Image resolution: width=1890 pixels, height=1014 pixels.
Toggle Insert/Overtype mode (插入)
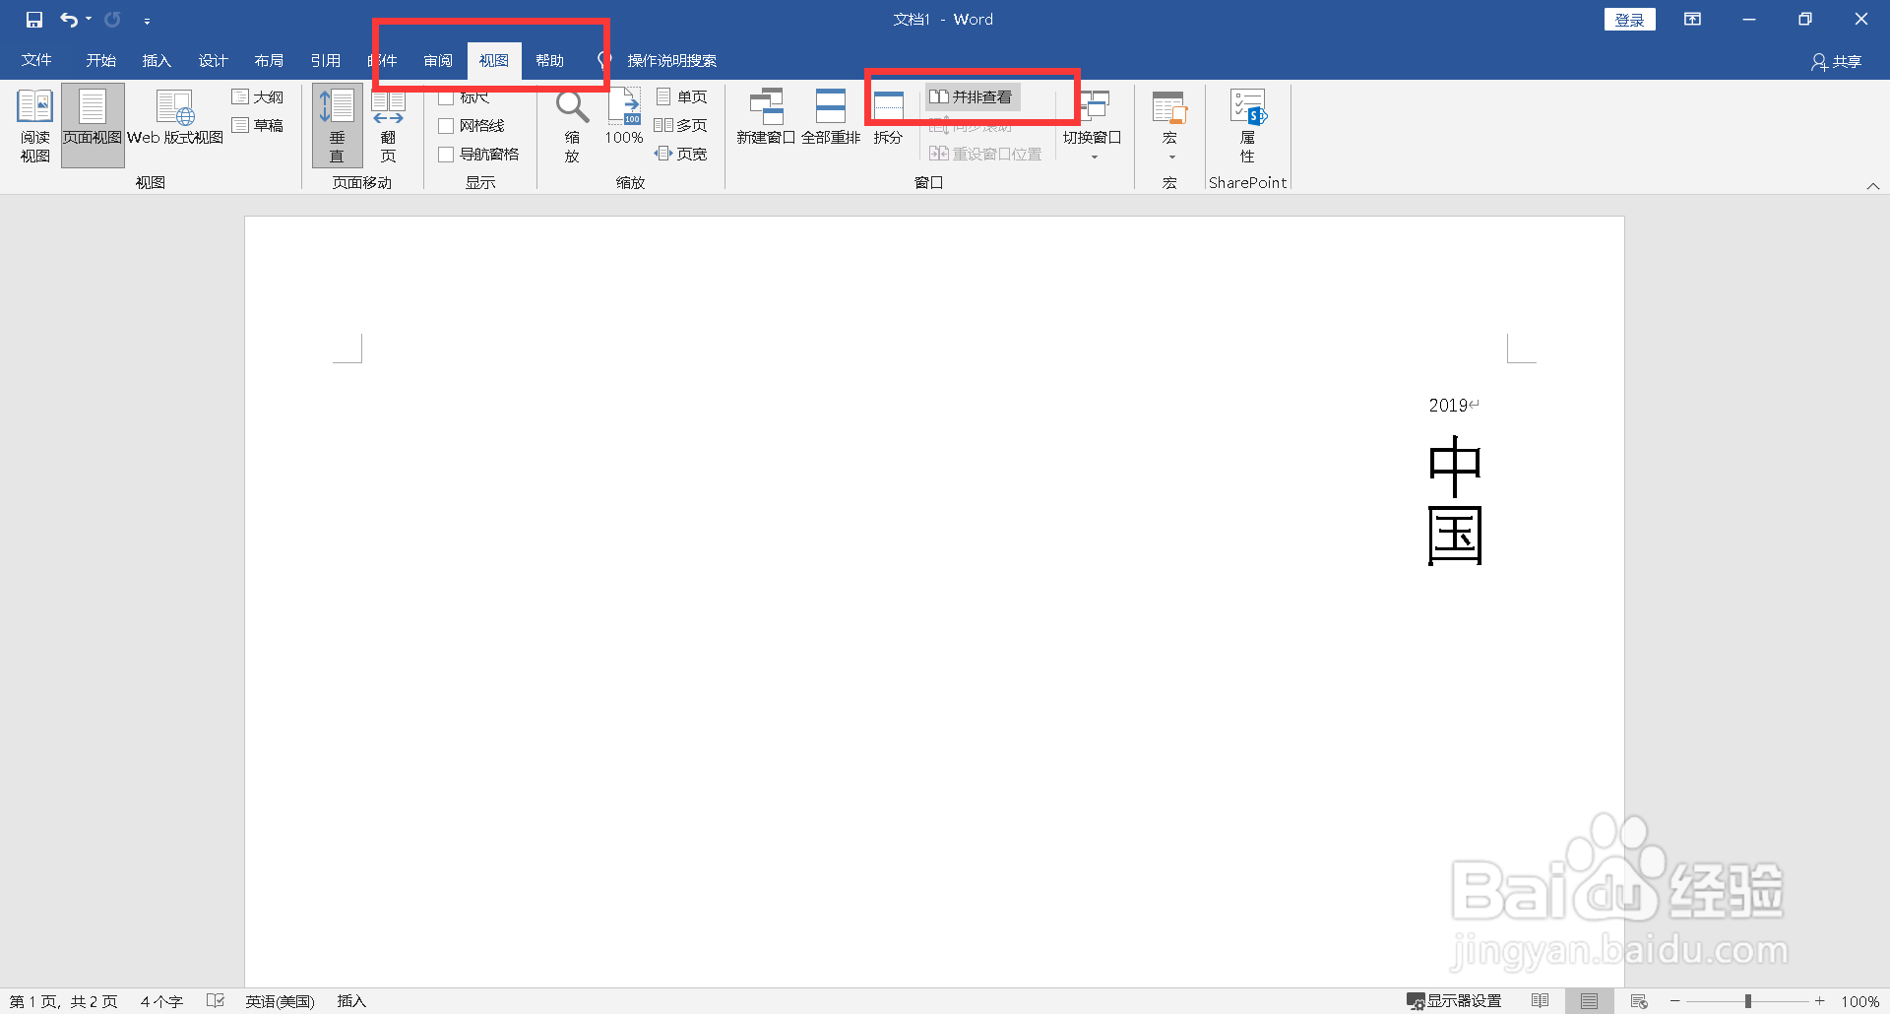pos(351,1001)
